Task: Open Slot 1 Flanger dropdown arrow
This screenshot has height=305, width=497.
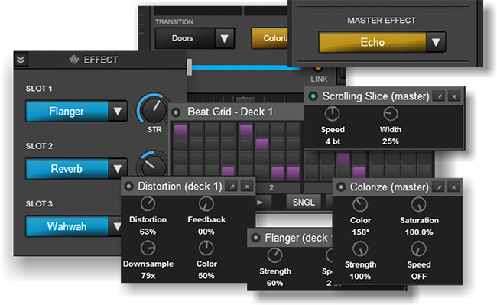Action: [118, 111]
